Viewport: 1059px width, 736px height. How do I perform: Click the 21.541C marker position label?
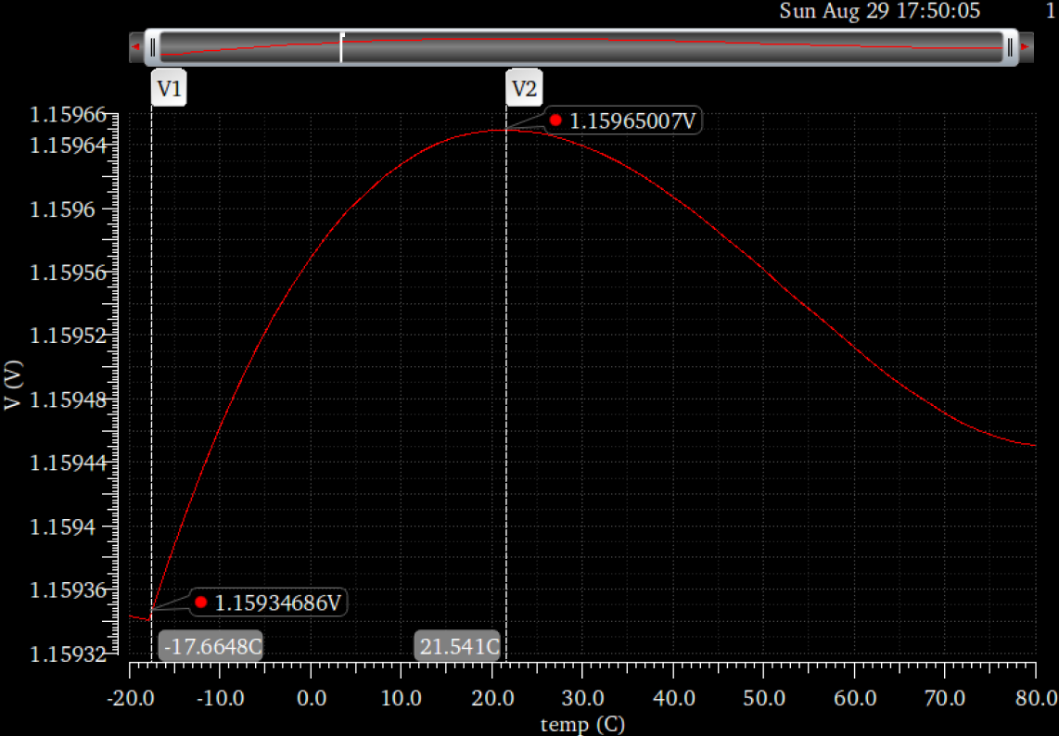tap(458, 646)
